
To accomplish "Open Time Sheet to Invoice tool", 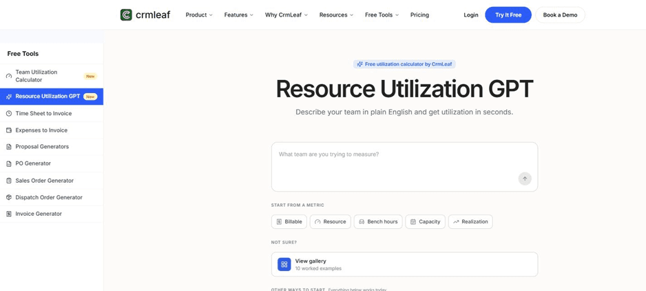I will click(x=52, y=114).
